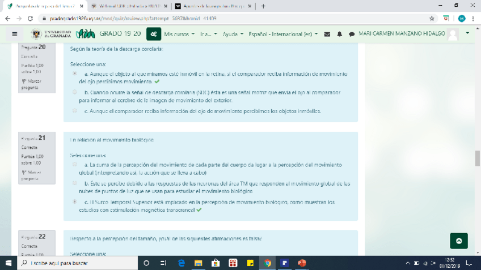
Task: Open Sticky Notes from the taskbar
Action: [x=250, y=263]
